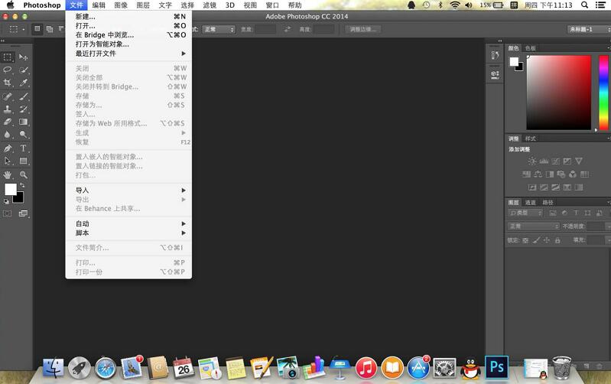
Task: Change the screen mode
Action: (x=24, y=213)
